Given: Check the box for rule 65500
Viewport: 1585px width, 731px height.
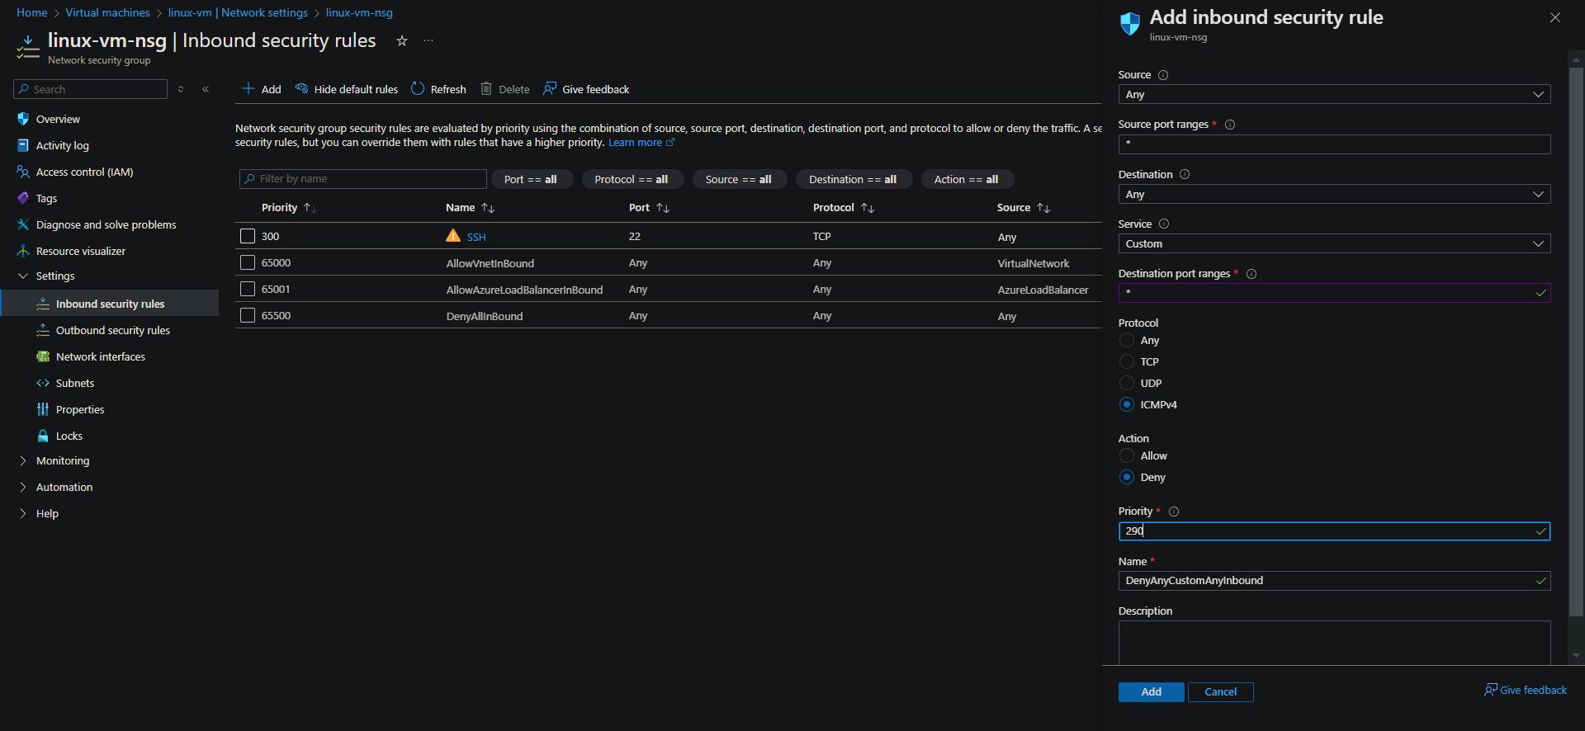Looking at the screenshot, I should tap(248, 315).
